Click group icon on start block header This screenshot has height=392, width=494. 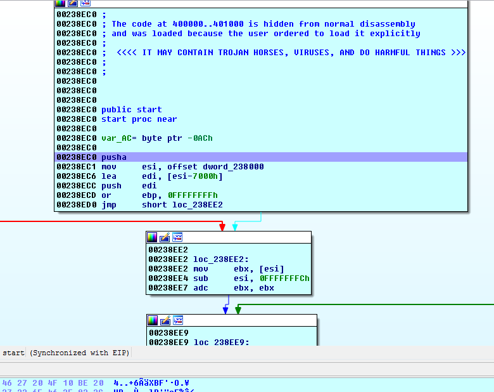click(x=85, y=3)
